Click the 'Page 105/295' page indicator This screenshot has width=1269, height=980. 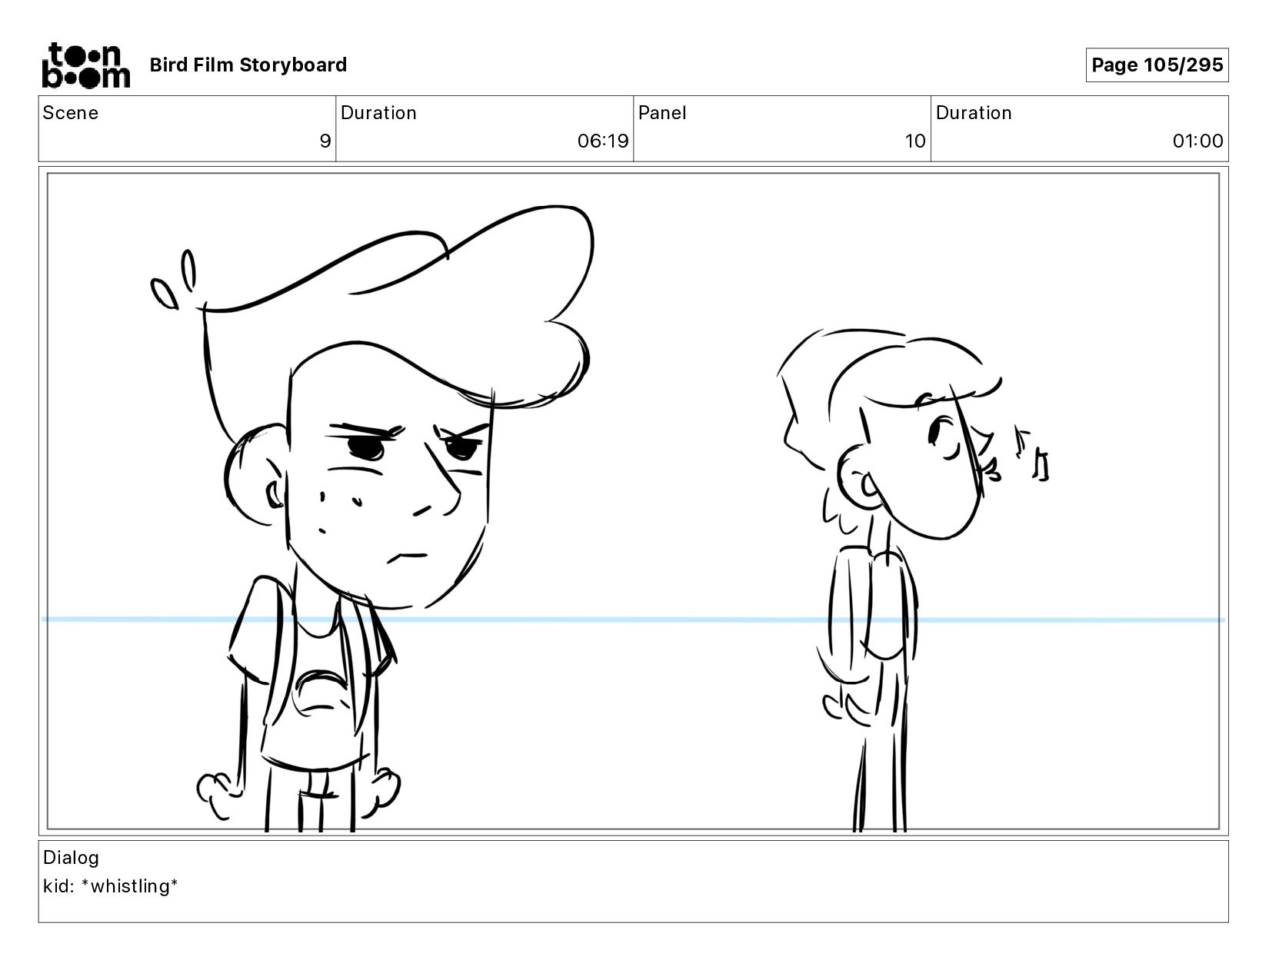(x=1157, y=65)
